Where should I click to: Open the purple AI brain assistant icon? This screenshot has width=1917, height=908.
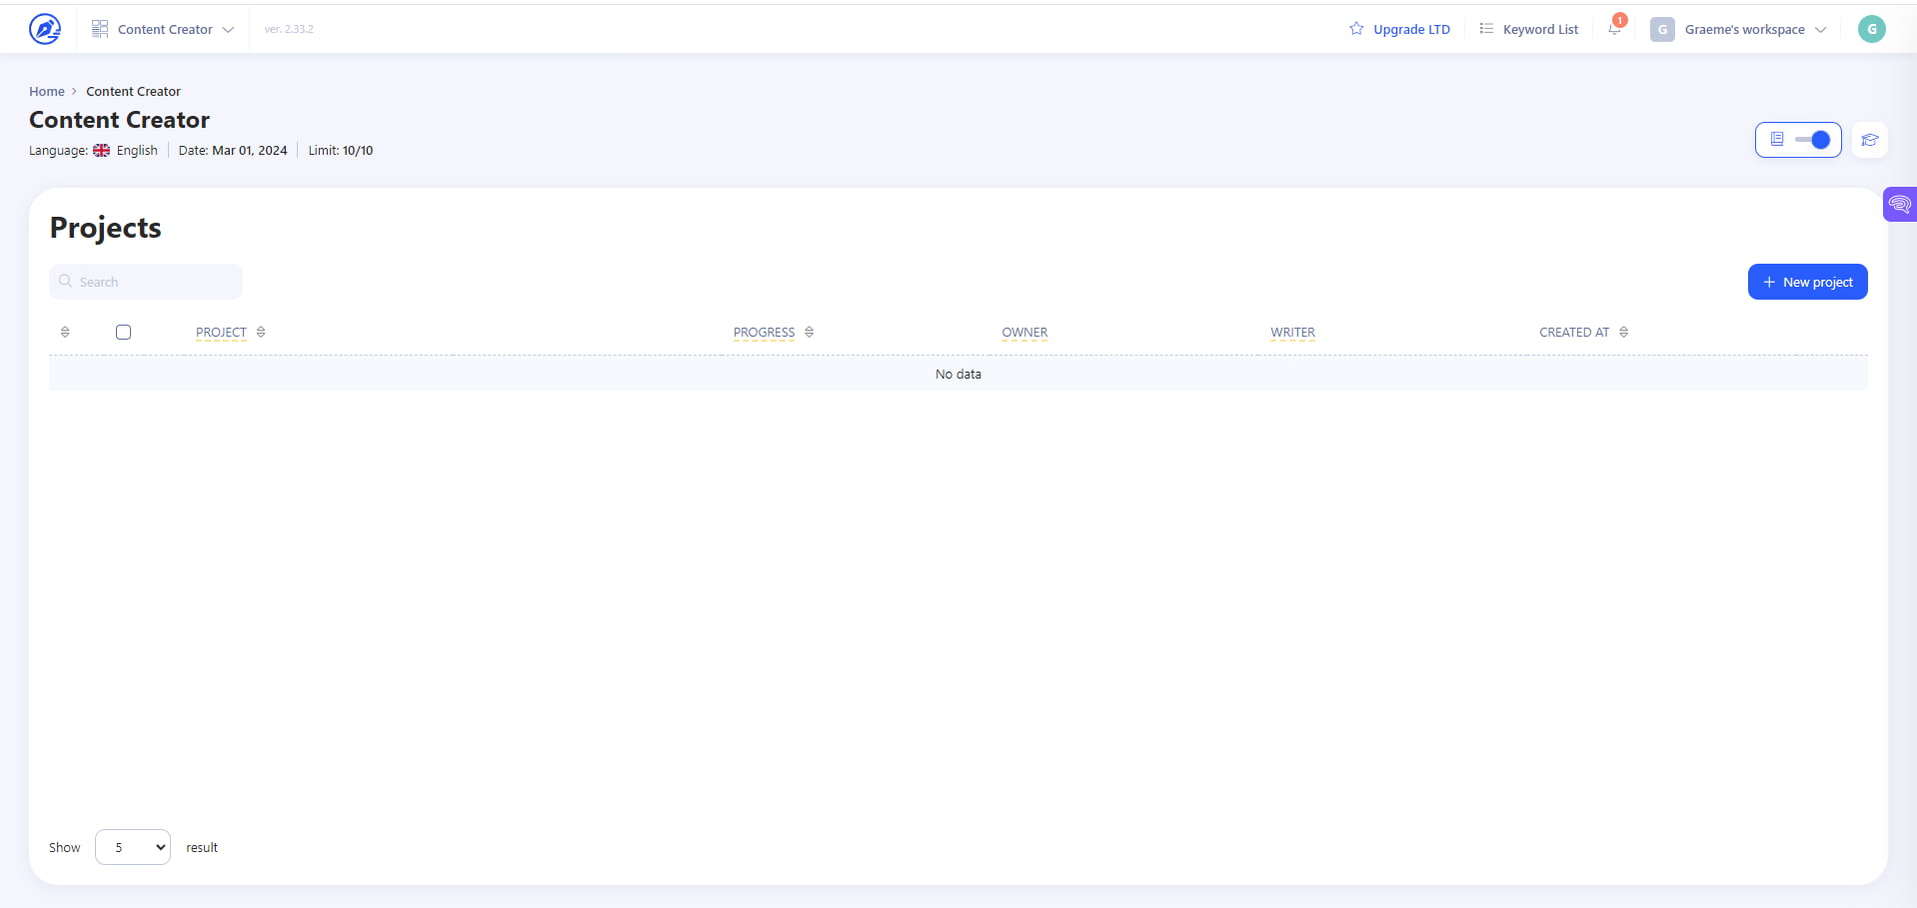point(1902,204)
